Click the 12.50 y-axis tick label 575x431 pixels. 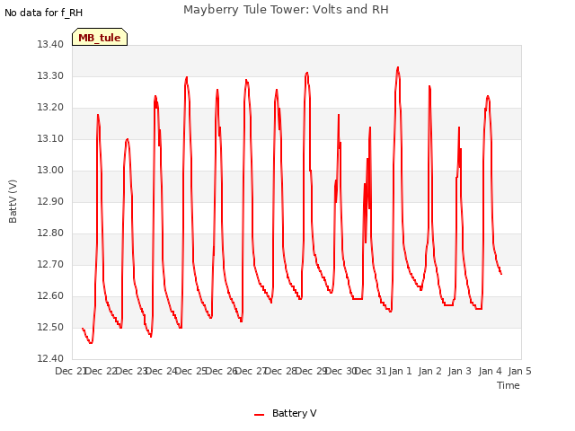point(50,327)
